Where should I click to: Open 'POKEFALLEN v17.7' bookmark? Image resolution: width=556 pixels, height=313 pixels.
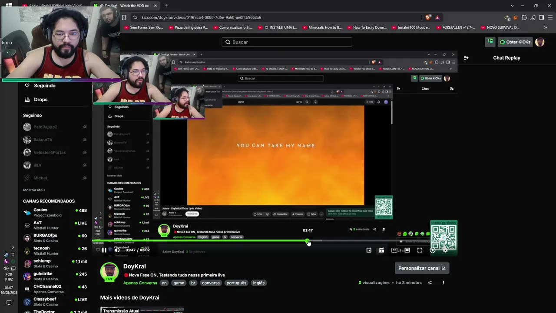pos(456,27)
